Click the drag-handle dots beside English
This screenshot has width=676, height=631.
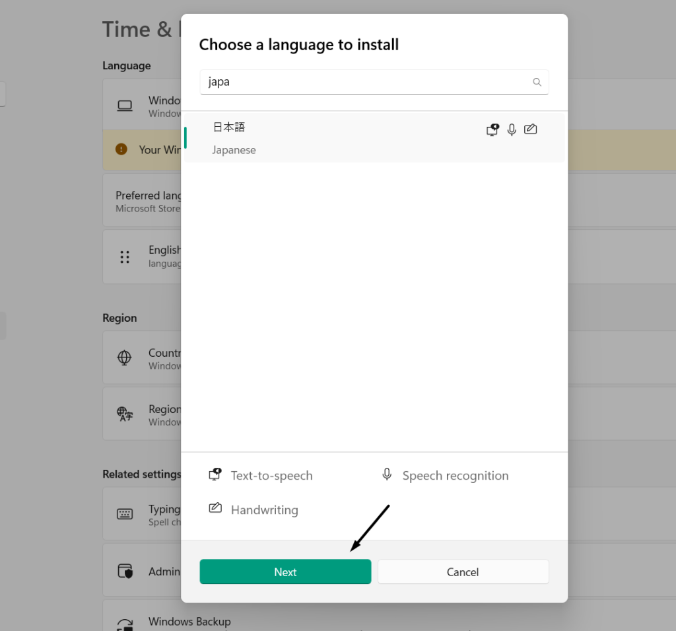pos(125,257)
